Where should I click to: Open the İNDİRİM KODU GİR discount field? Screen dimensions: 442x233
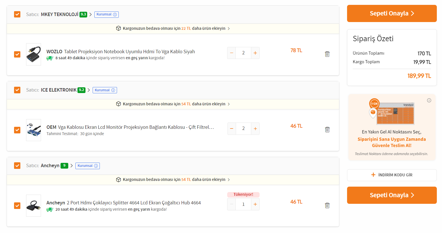(x=392, y=175)
